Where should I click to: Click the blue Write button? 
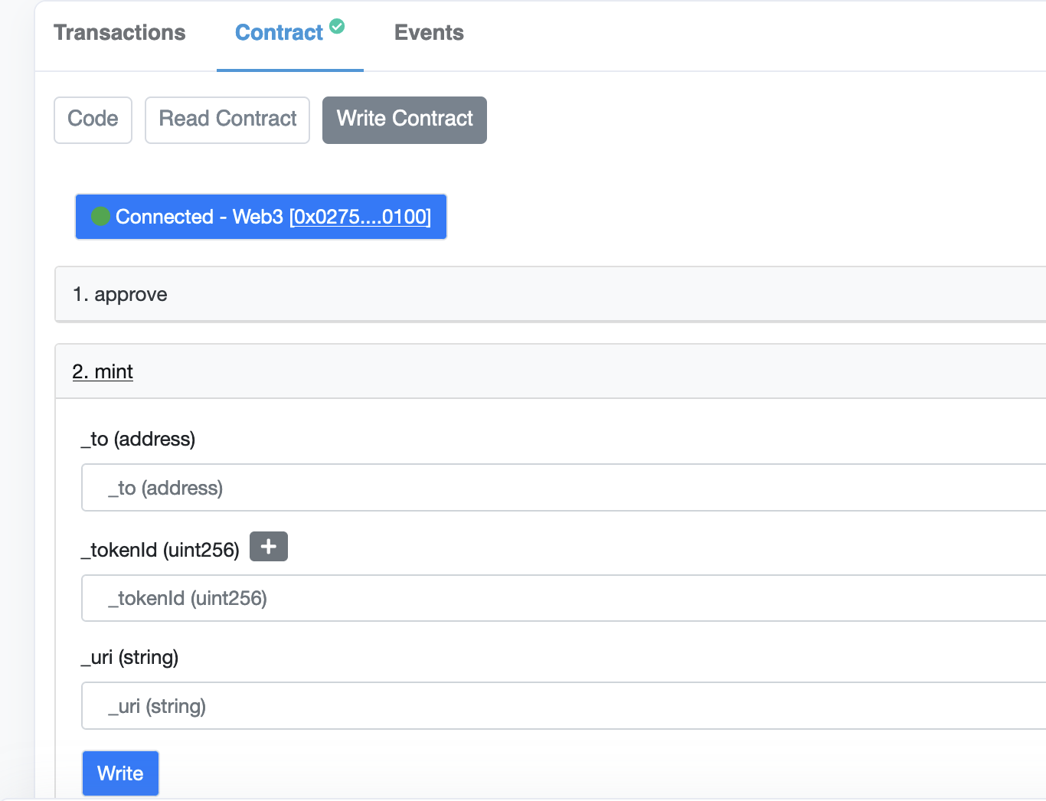(x=120, y=773)
